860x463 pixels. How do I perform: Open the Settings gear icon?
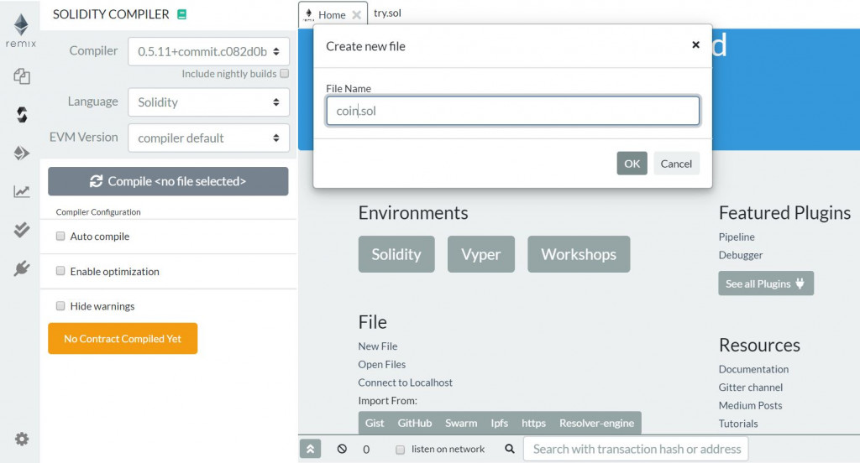click(x=21, y=439)
